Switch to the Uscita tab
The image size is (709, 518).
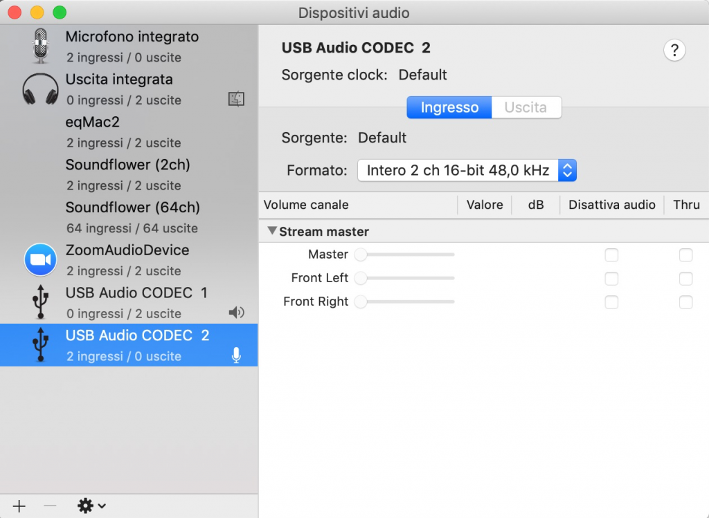click(x=526, y=108)
